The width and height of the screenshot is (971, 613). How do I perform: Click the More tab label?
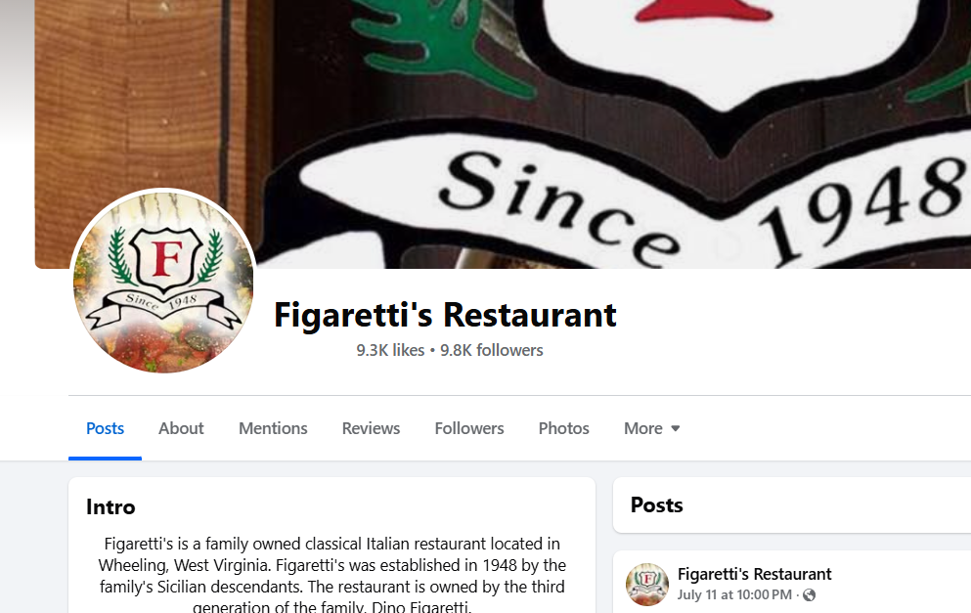coord(642,428)
